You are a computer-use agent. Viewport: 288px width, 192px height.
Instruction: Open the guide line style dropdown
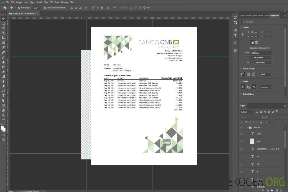[266, 87]
